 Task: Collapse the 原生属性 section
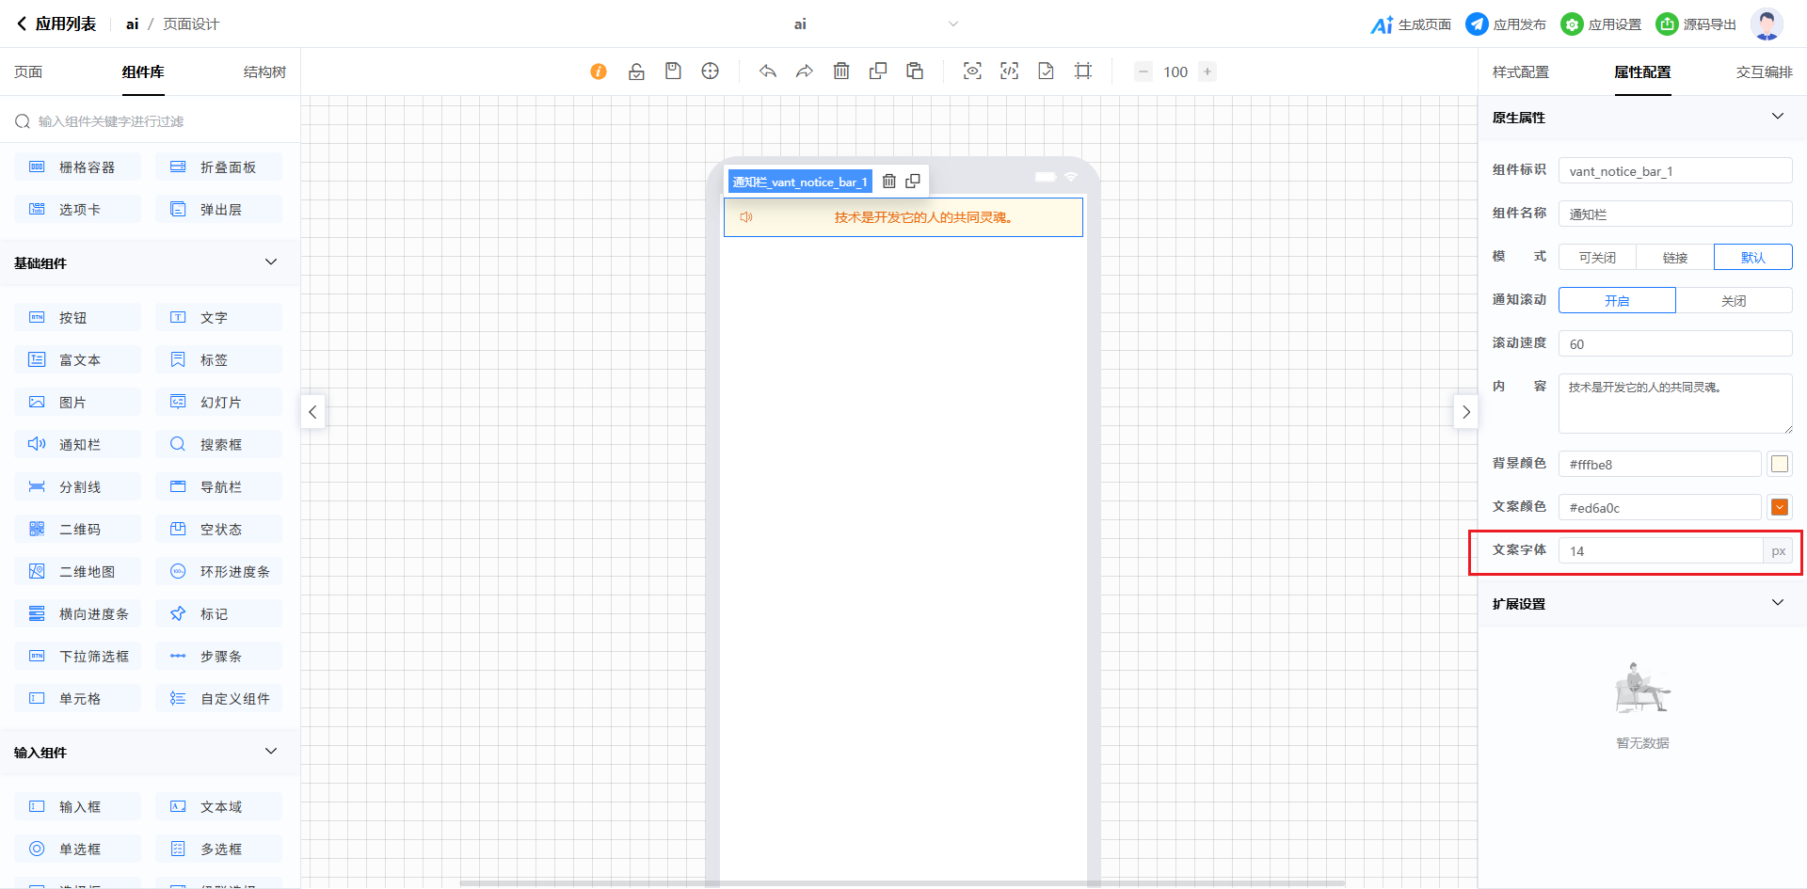1777,117
